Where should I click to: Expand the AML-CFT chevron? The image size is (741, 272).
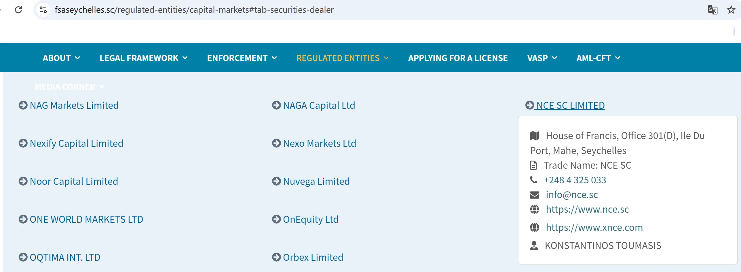(x=617, y=58)
